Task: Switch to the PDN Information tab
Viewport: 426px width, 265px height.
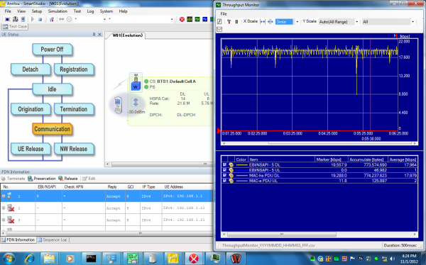Action: click(x=18, y=239)
